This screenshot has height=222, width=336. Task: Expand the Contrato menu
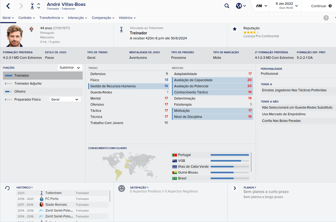click(27, 18)
